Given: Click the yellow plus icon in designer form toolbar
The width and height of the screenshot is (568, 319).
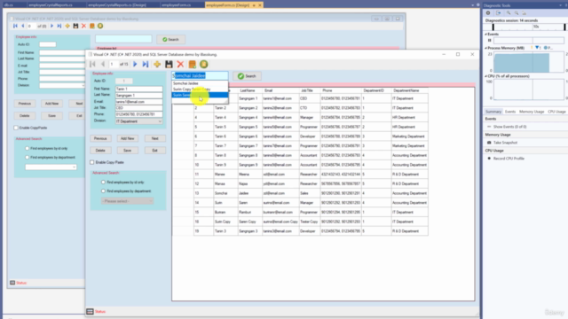Looking at the screenshot, I should pyautogui.click(x=67, y=26).
